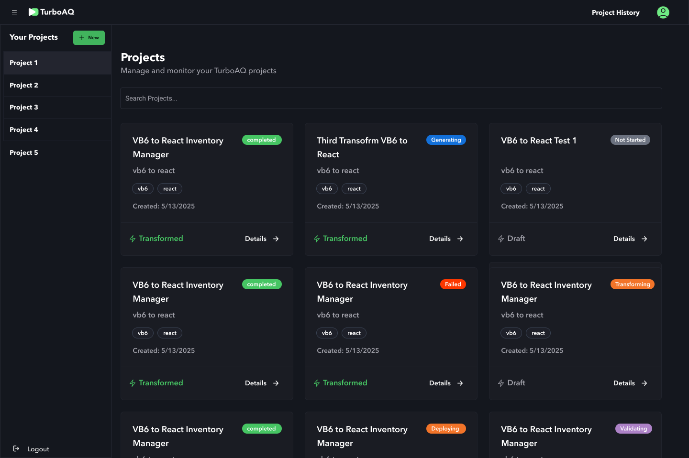Focus the Search Projects field

coord(391,98)
